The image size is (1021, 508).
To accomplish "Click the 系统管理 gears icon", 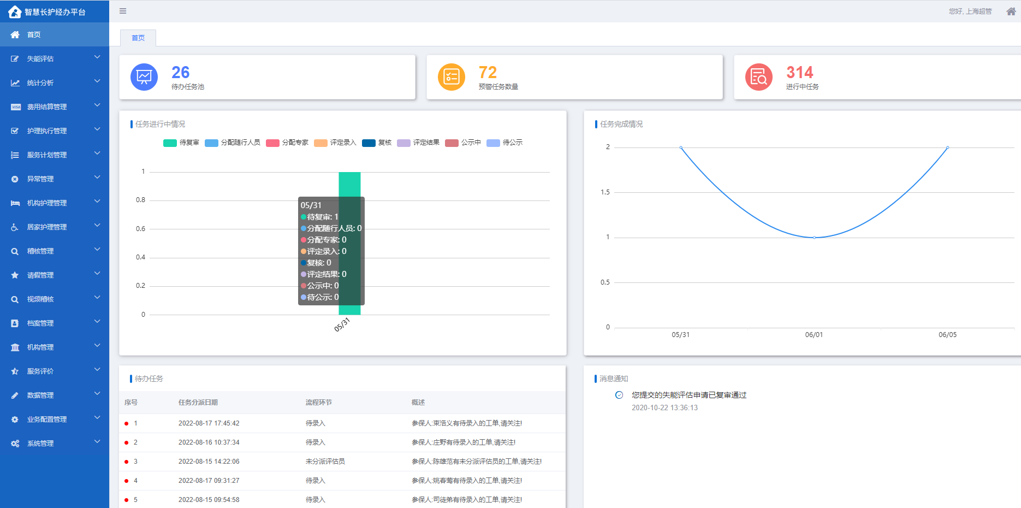I will click(15, 443).
